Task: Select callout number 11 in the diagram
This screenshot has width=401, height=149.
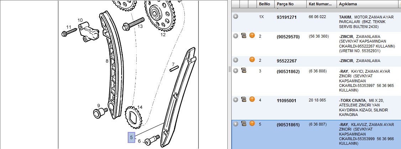Action: pyautogui.click(x=69, y=27)
